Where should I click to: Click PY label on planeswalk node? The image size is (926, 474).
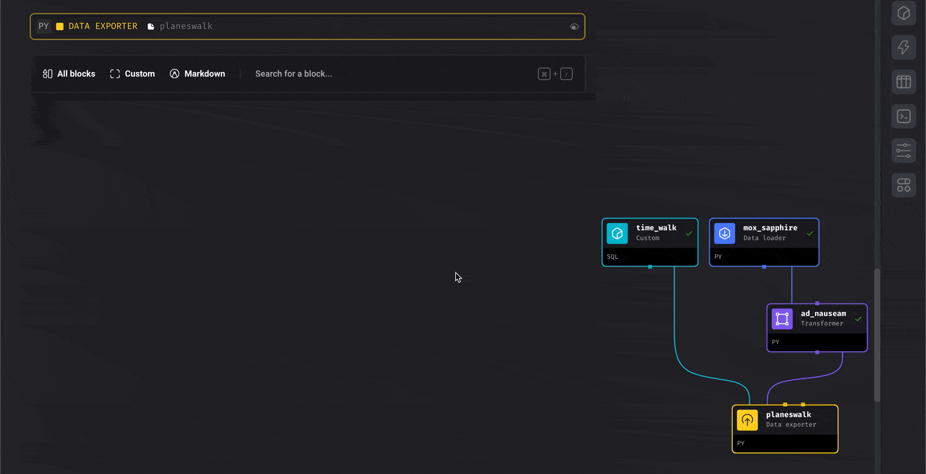pos(741,443)
